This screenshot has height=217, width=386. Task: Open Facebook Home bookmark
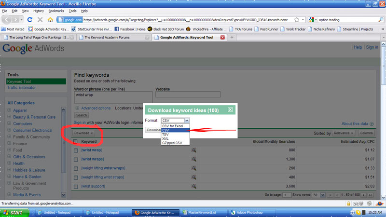coord(130,29)
